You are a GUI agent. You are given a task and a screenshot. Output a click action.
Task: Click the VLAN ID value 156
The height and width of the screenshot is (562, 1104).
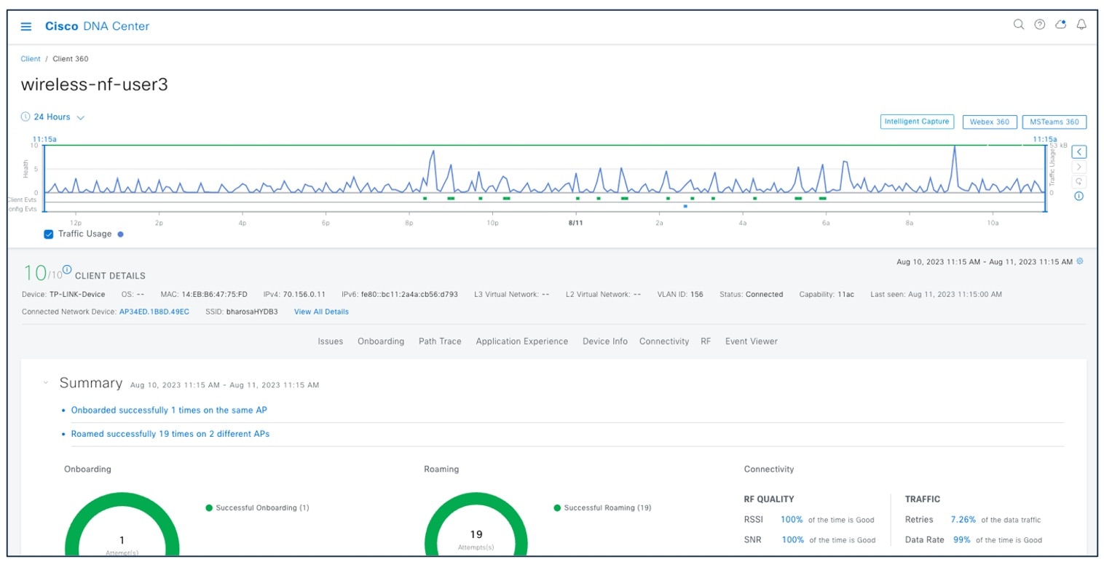(697, 295)
